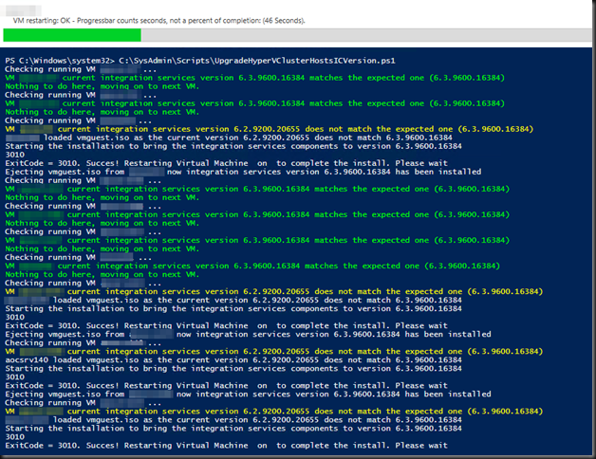Click the last yellow 'does not match' warning line
Viewport: 596px width, 459px height.
274,412
